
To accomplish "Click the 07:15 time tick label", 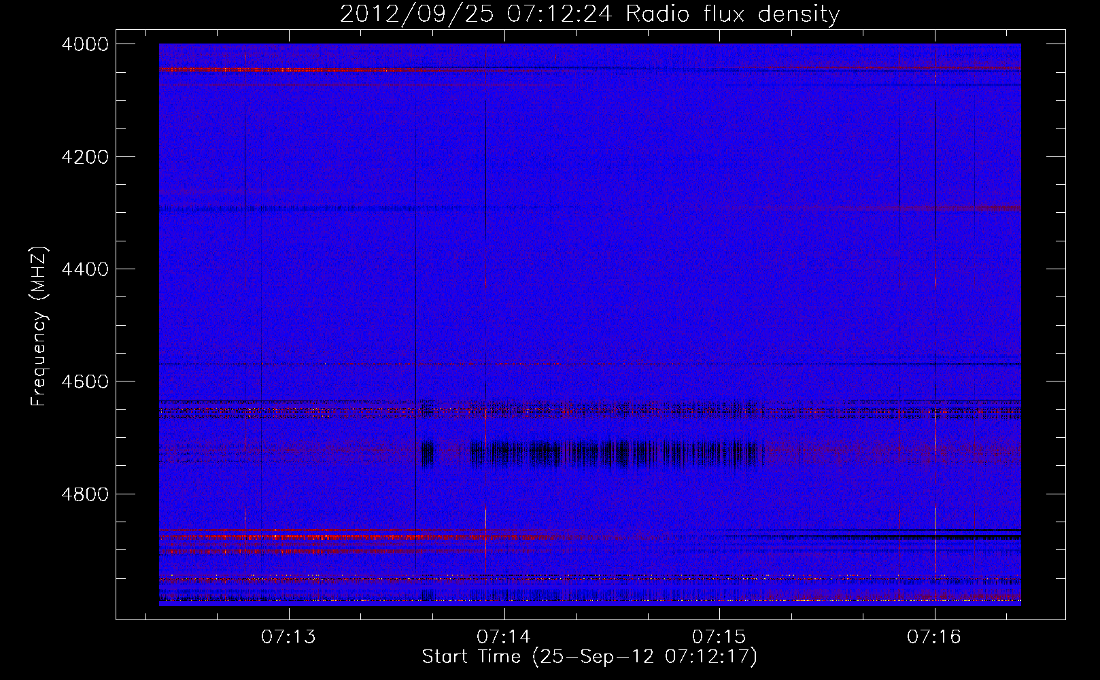I will (719, 636).
